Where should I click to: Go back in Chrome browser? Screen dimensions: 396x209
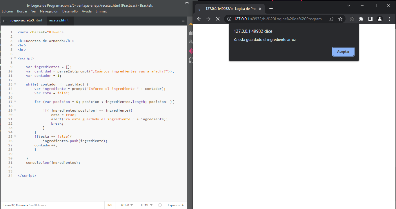199,19
